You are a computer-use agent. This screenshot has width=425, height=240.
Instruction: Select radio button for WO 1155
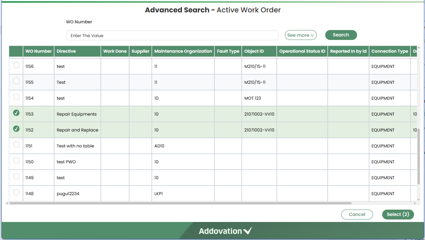click(x=16, y=81)
